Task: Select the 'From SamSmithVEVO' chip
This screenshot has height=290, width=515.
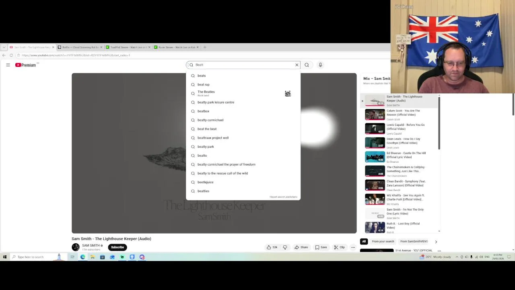Action: 414,241
